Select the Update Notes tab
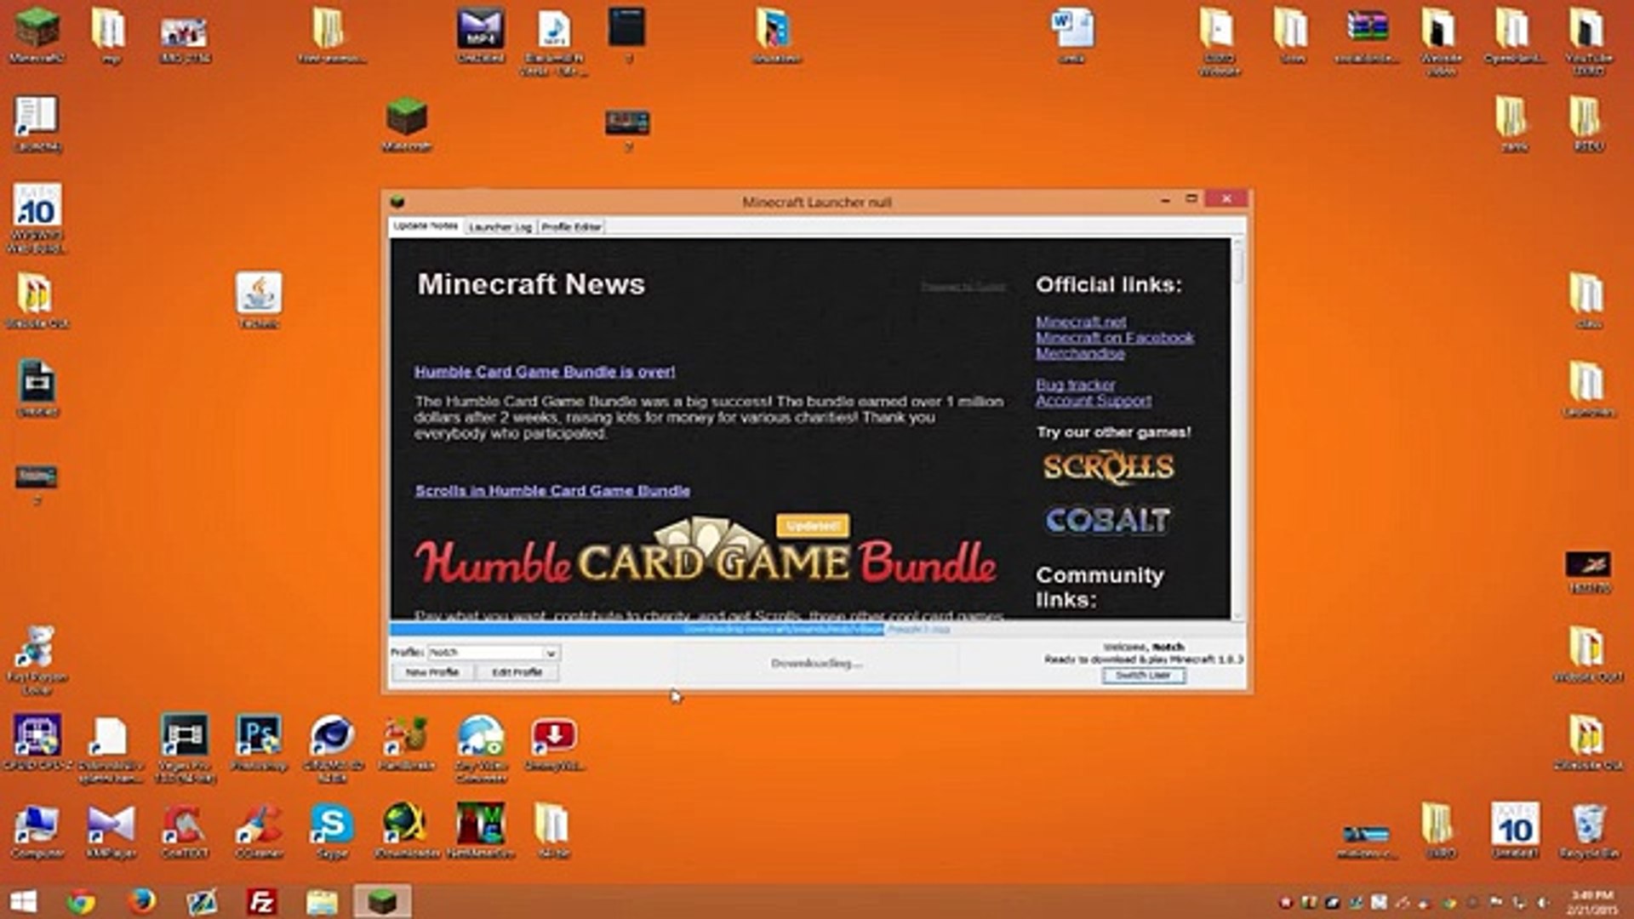This screenshot has height=919, width=1634. click(426, 226)
